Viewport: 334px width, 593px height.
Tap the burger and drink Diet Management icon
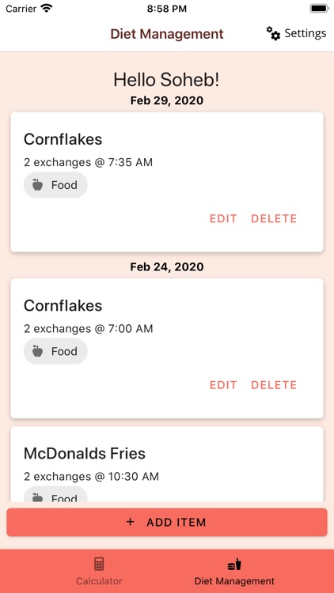point(234,565)
